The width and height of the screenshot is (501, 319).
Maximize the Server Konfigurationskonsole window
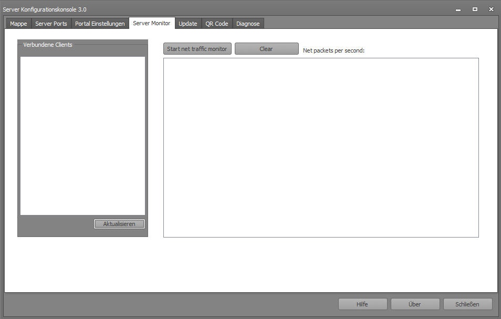[x=475, y=9]
